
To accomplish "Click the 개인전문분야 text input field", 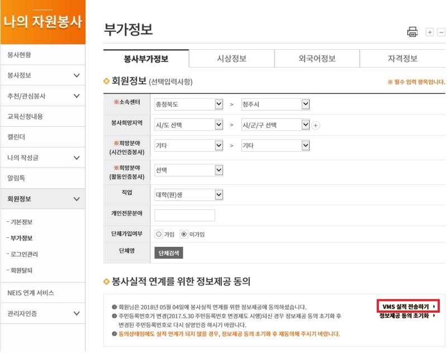I will coord(184,216).
